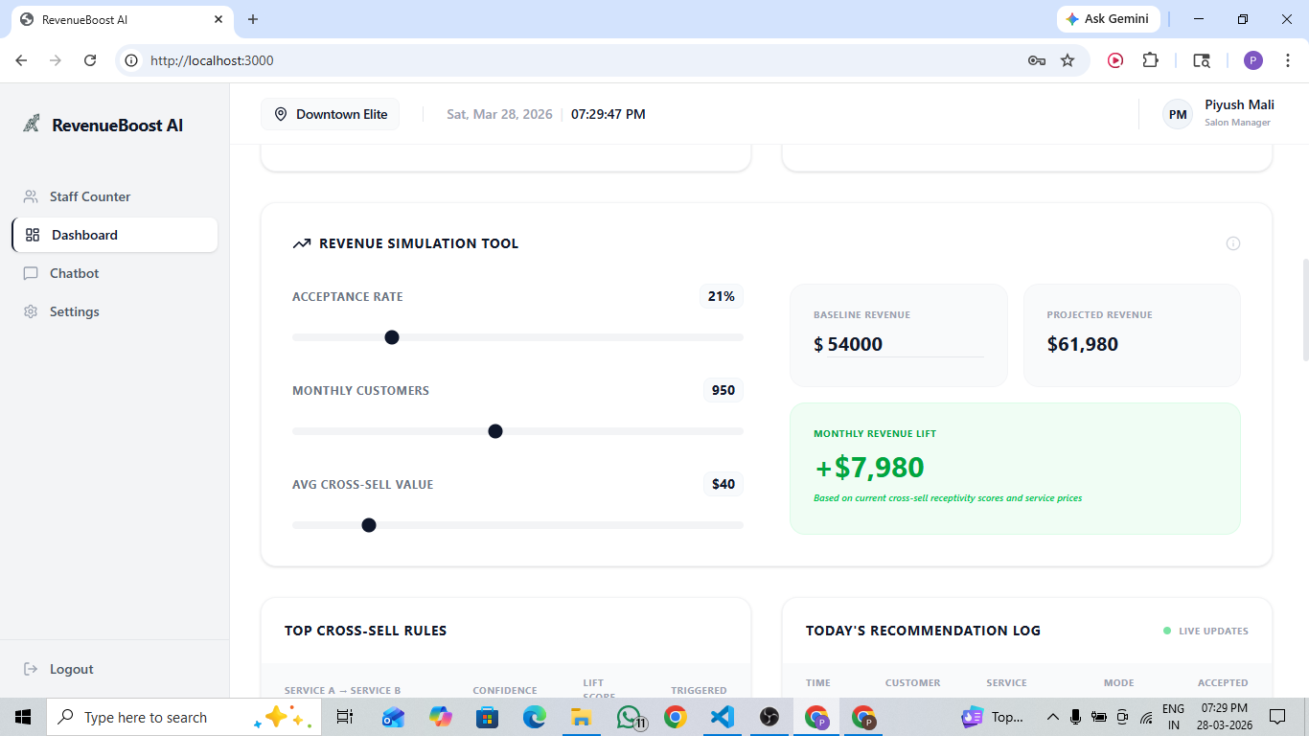Click the Monthly Customers slider handle
The width and height of the screenshot is (1309, 736).
495,431
